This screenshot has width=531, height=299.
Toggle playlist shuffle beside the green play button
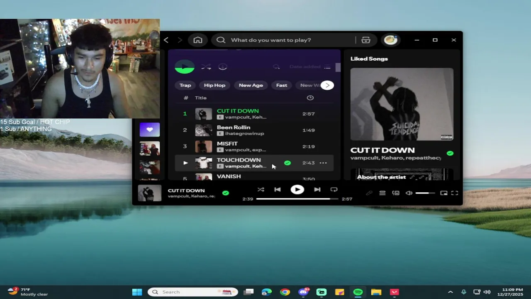206,67
